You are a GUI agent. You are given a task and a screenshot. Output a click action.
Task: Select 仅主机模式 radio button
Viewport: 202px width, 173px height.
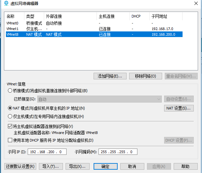click(x=10, y=116)
